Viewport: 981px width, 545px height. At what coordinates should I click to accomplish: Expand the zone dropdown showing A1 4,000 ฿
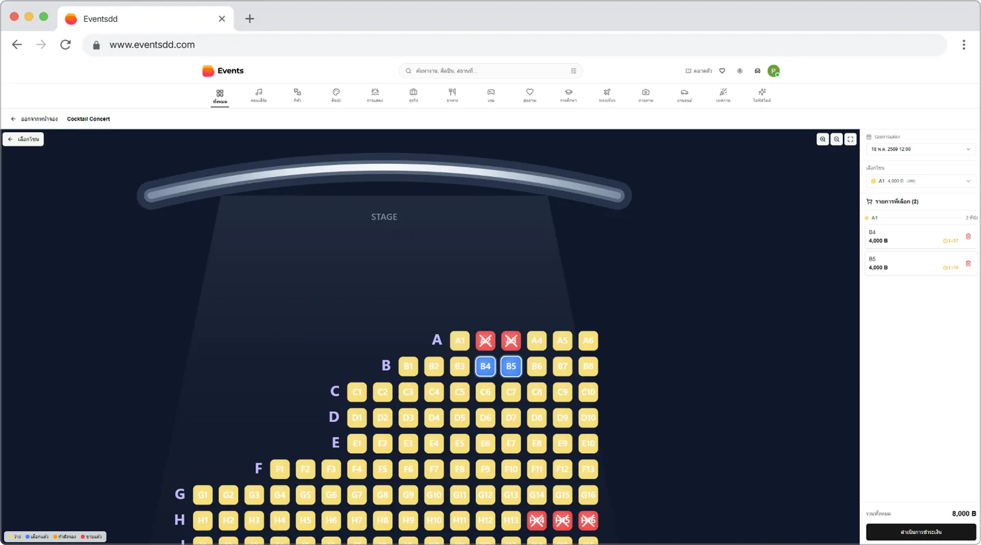pos(920,181)
